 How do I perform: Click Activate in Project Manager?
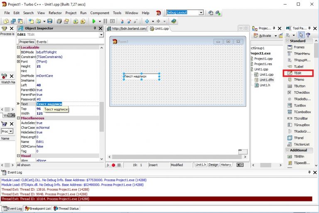(x=263, y=36)
